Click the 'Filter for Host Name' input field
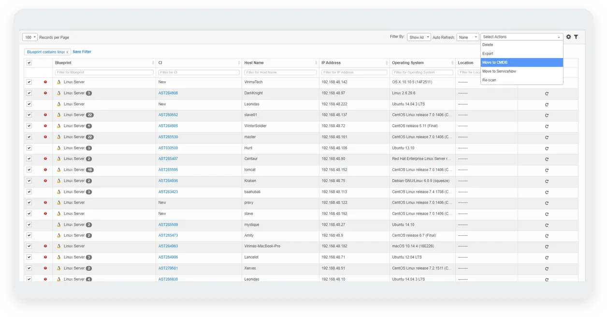The height and width of the screenshot is (317, 607). (279, 72)
